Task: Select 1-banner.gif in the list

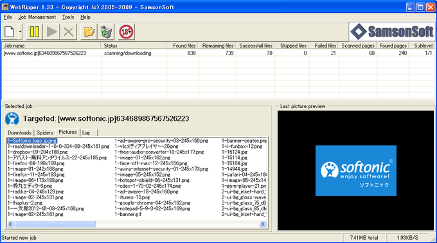Action: point(128,214)
